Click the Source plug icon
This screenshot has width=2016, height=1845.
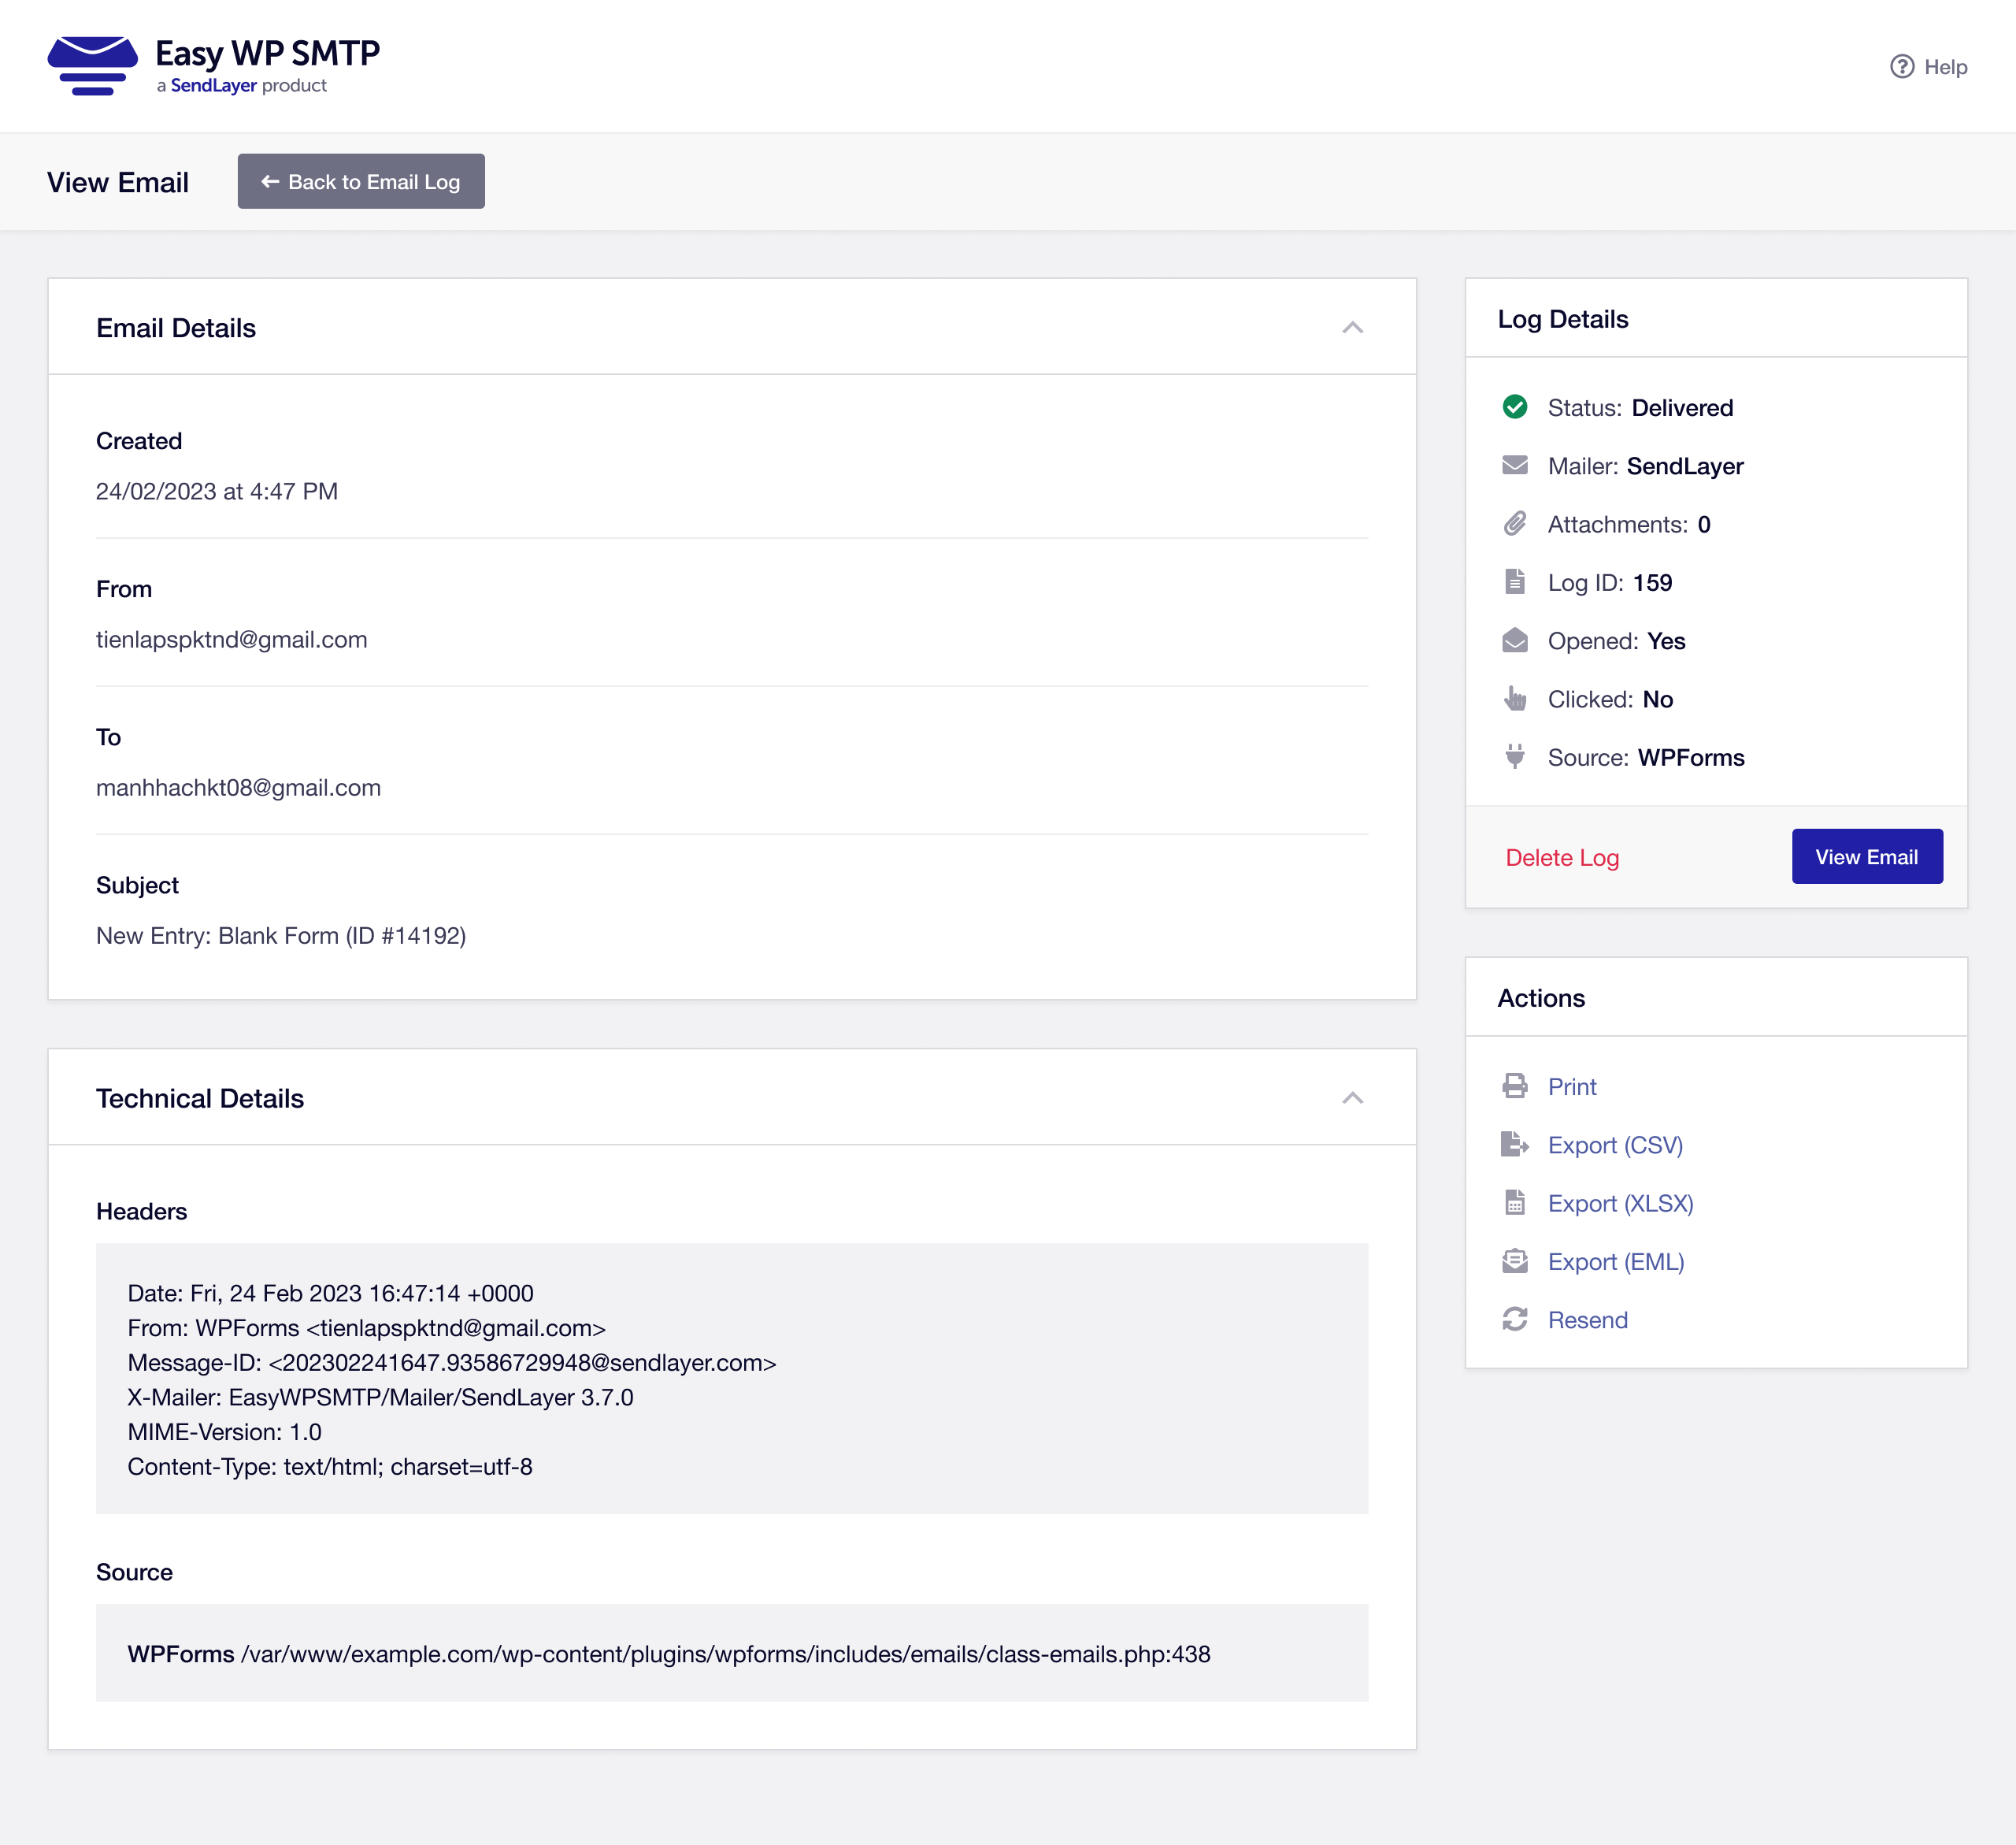tap(1514, 757)
